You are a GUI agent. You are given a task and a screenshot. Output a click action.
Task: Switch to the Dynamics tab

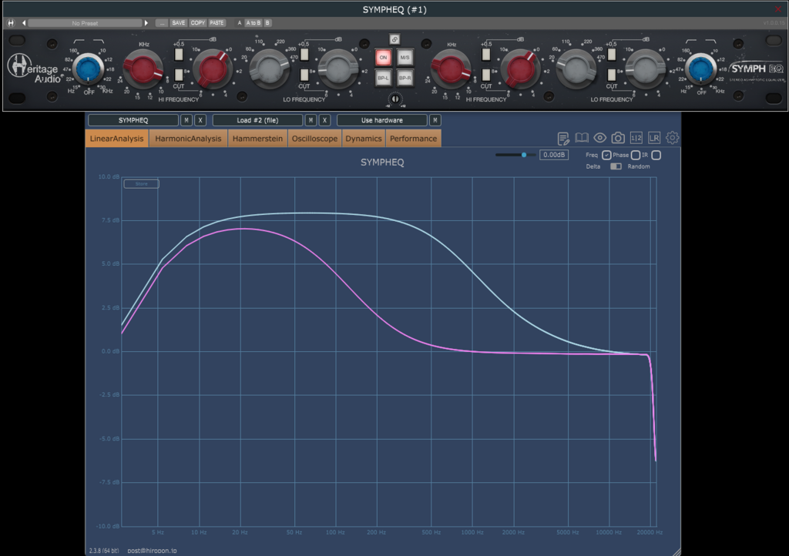pyautogui.click(x=364, y=139)
